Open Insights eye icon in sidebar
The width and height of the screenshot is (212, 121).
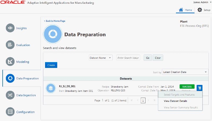tap(10, 28)
